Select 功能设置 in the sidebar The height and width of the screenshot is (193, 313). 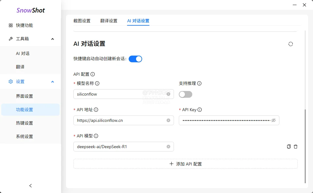point(31,110)
